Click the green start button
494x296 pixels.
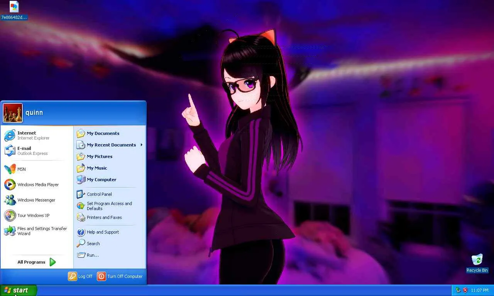click(18, 290)
